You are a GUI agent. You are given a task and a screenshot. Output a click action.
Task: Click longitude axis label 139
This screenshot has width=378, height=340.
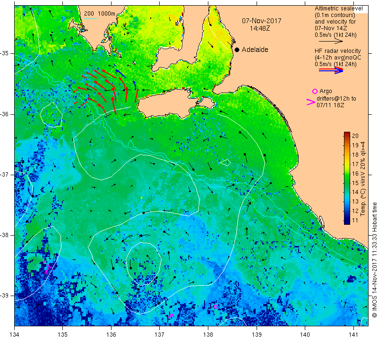(257, 335)
